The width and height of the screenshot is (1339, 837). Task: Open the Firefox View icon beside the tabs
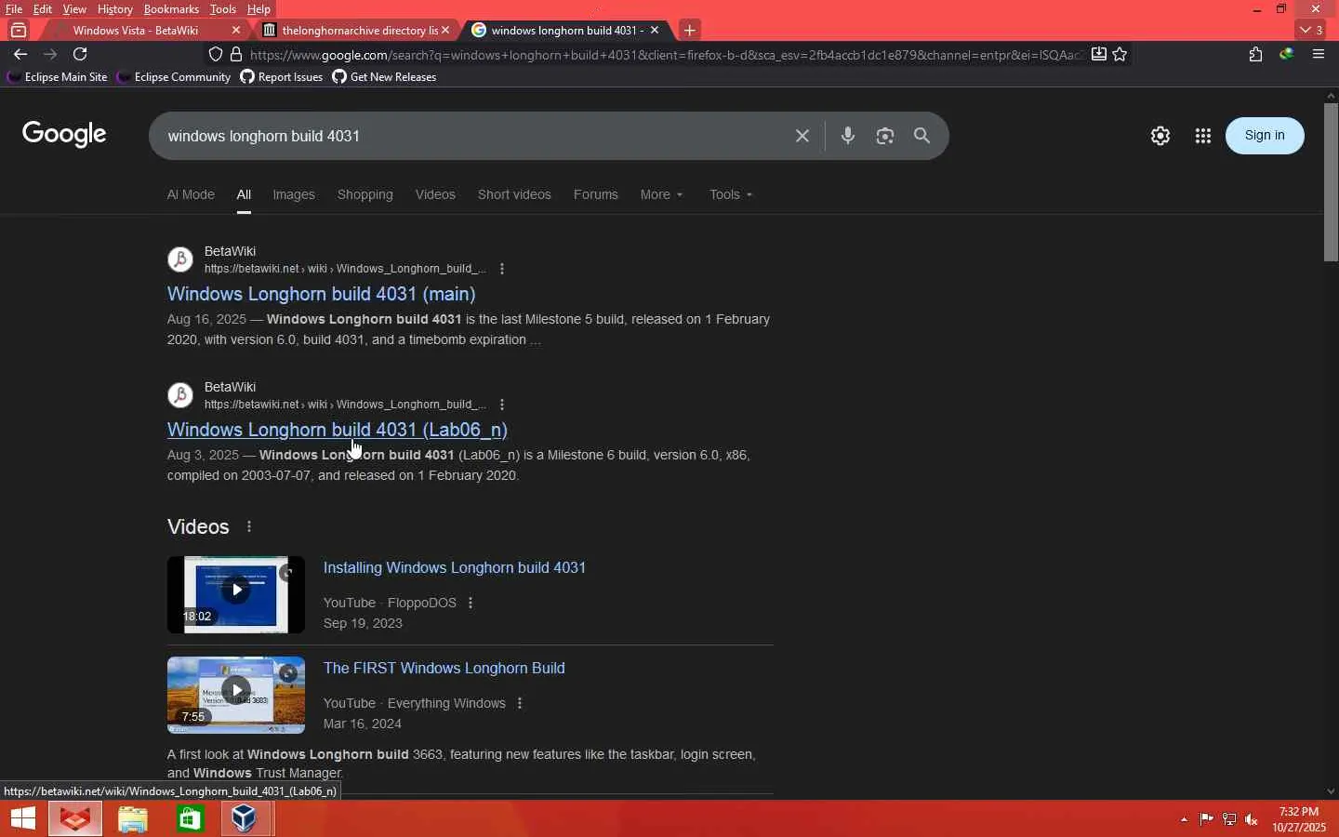pyautogui.click(x=19, y=30)
